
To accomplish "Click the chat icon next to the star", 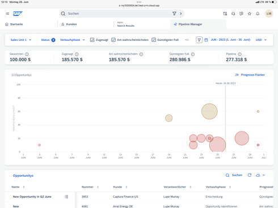I will pos(241,14).
